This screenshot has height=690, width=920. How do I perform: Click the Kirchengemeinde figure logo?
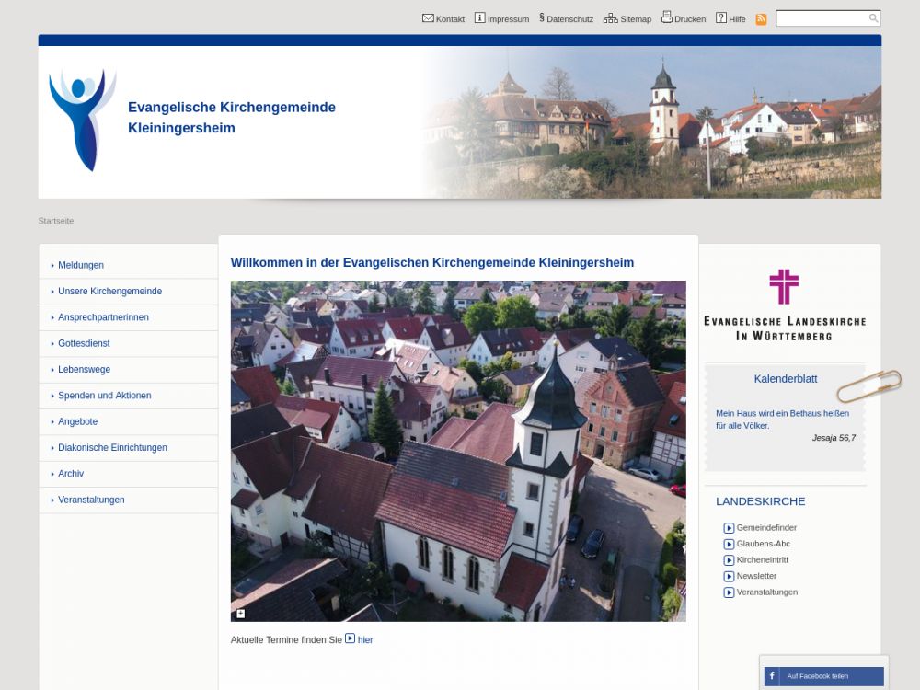point(82,119)
